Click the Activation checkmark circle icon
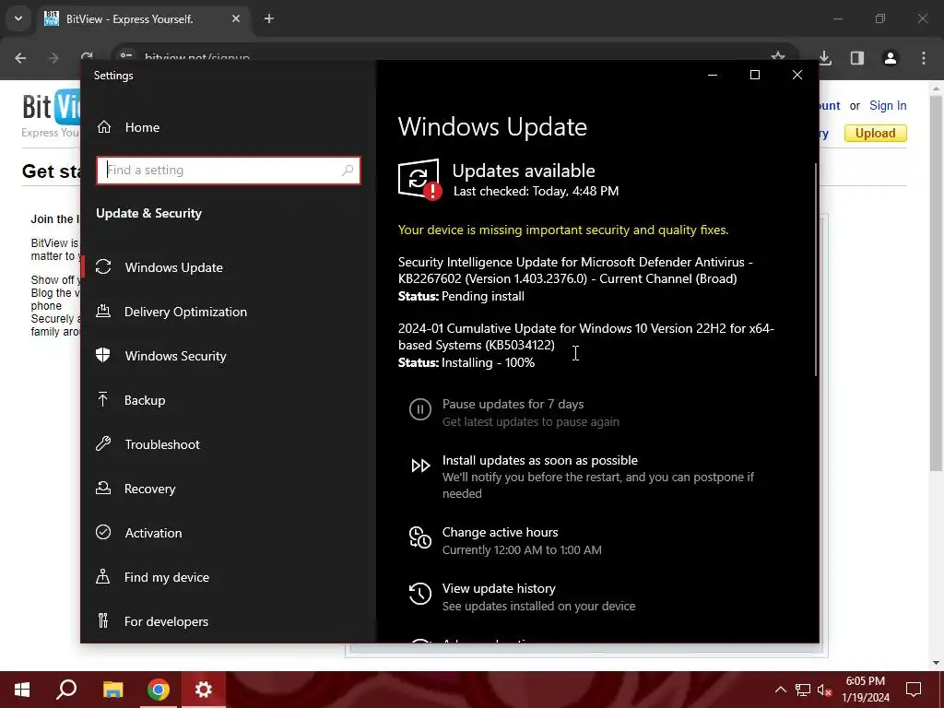 coord(103,532)
